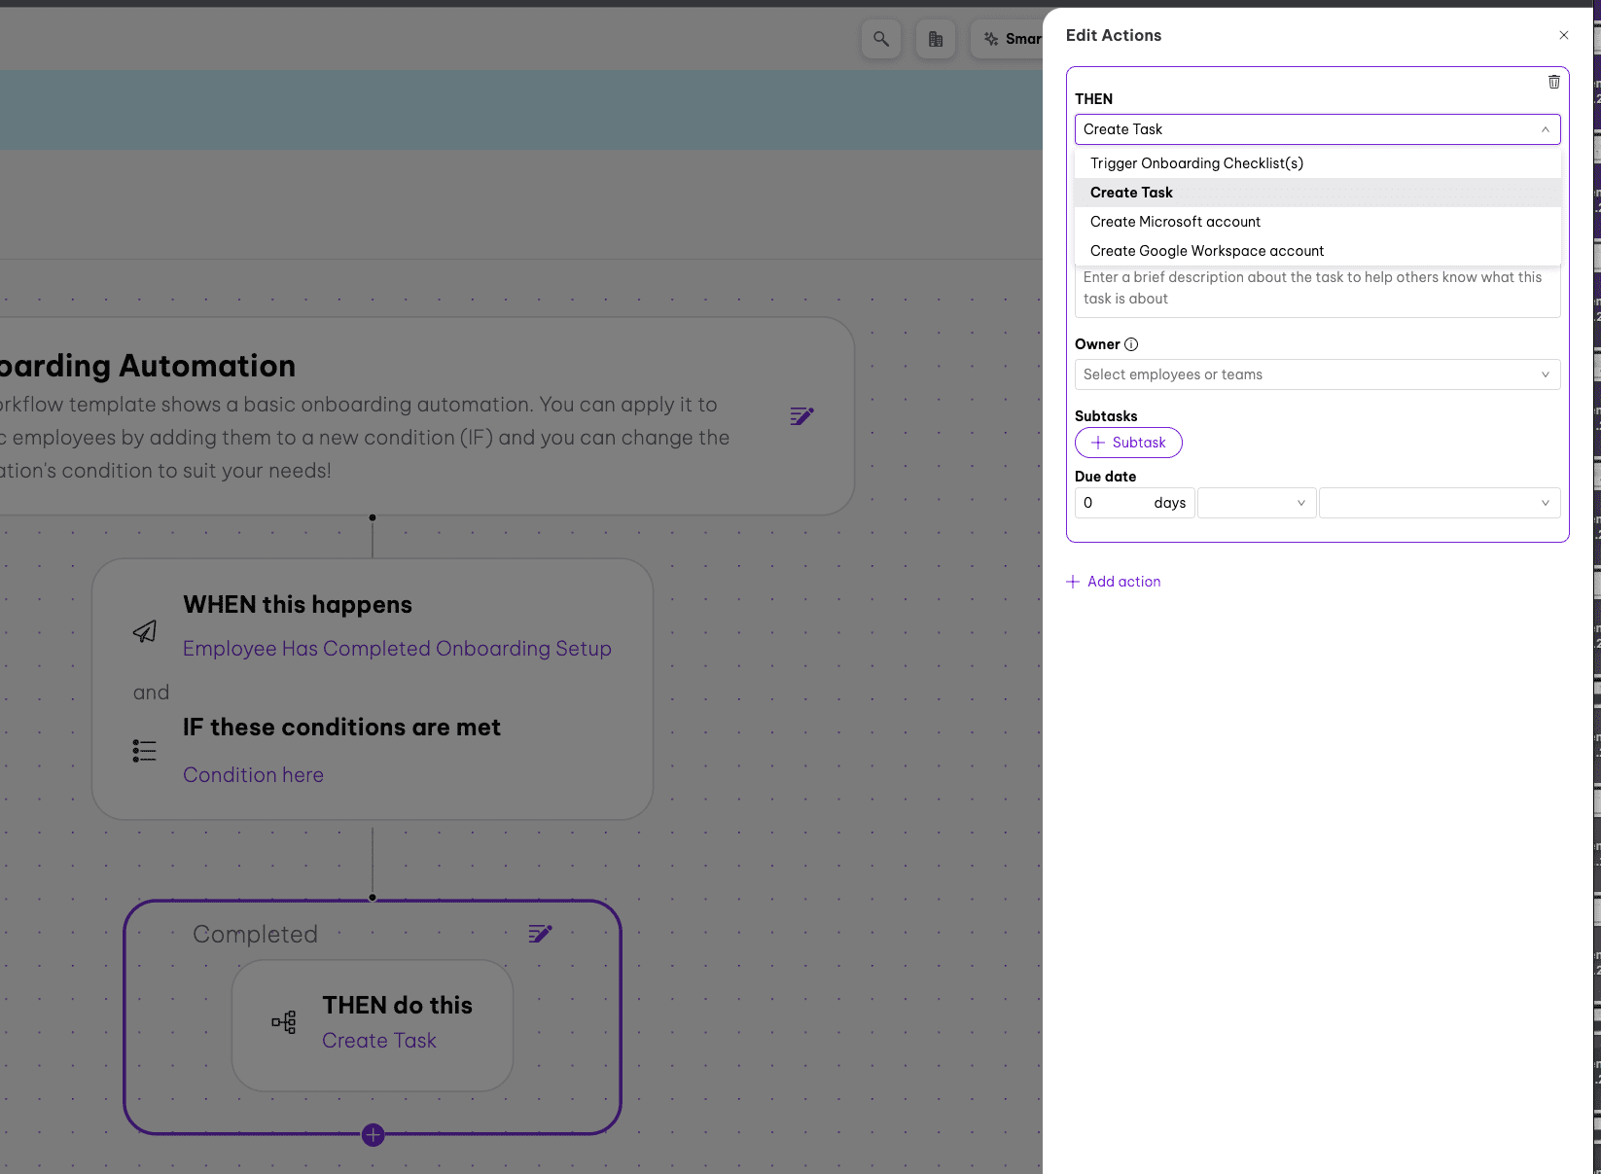
Task: Click the Edit Actions panel title
Action: 1114,35
